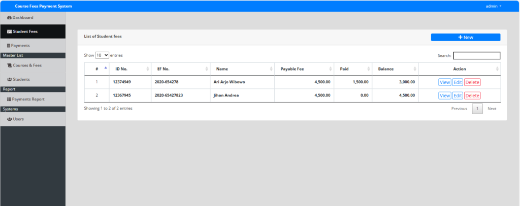Screen dimensions: 520x206
Task: Open the Payments Report menu item
Action: (28, 99)
